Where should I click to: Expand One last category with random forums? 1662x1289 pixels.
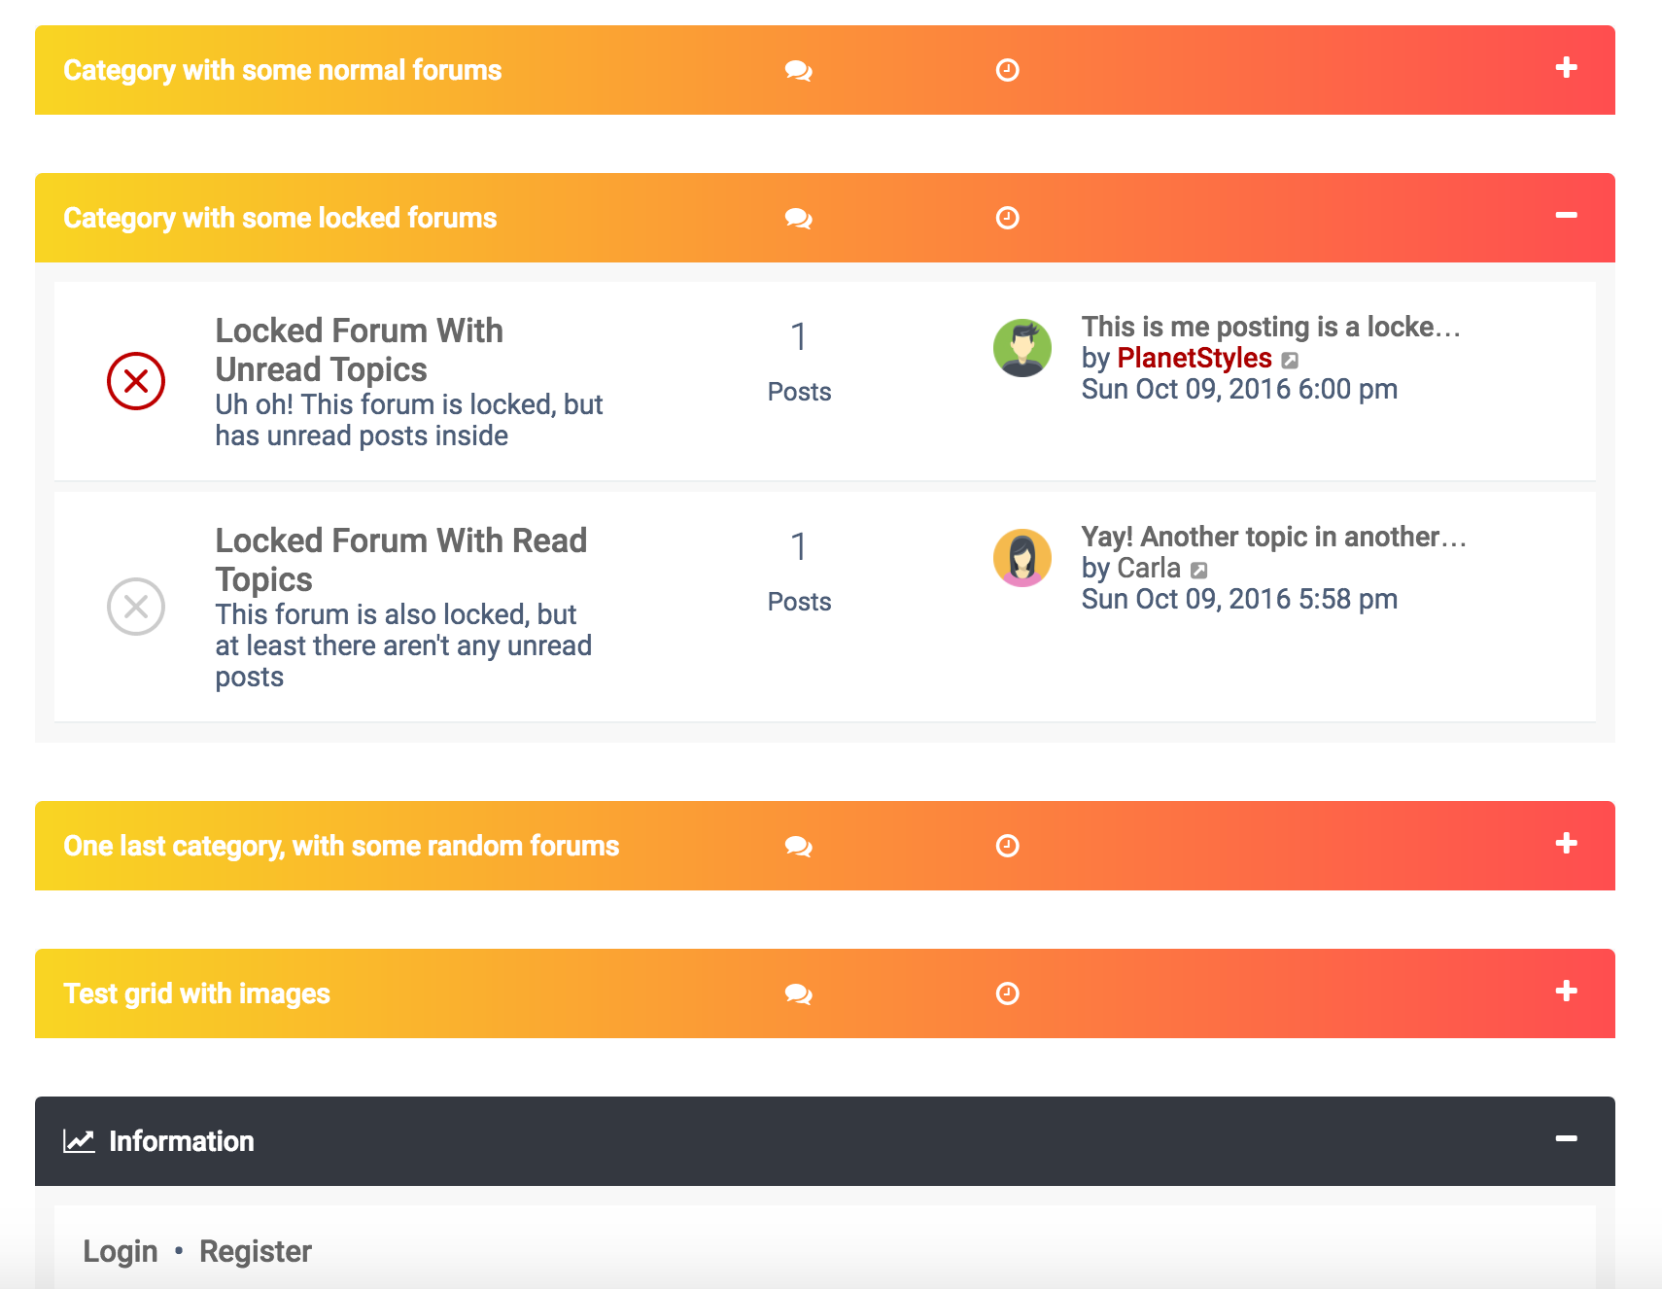1566,844
